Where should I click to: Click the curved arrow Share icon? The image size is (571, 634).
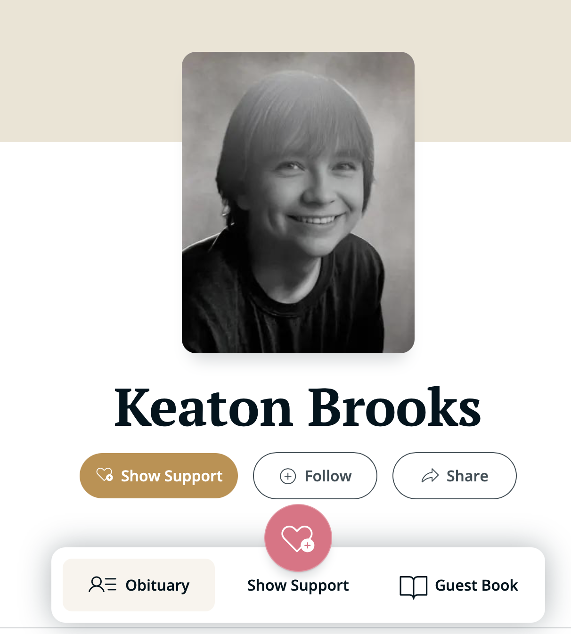click(x=430, y=476)
